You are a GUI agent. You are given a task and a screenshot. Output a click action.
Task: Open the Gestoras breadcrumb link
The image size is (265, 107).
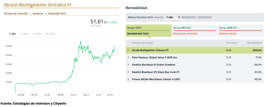click(38, 13)
